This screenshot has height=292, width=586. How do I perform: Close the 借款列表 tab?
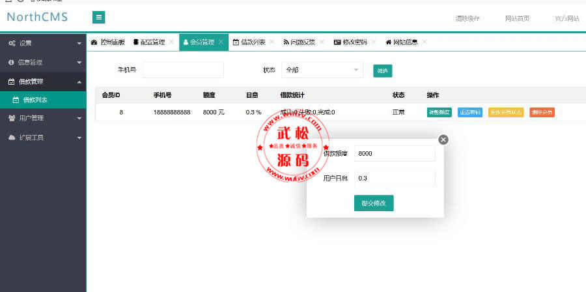(x=272, y=42)
